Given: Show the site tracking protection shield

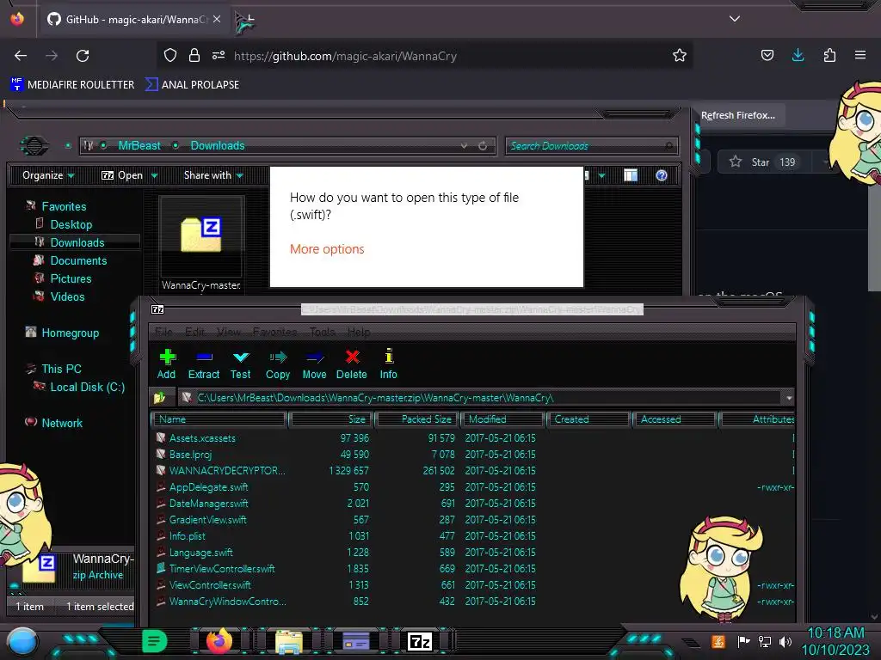Looking at the screenshot, I should pos(170,55).
